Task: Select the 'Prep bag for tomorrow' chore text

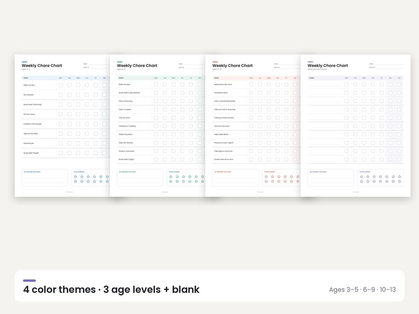Action: pos(223,151)
